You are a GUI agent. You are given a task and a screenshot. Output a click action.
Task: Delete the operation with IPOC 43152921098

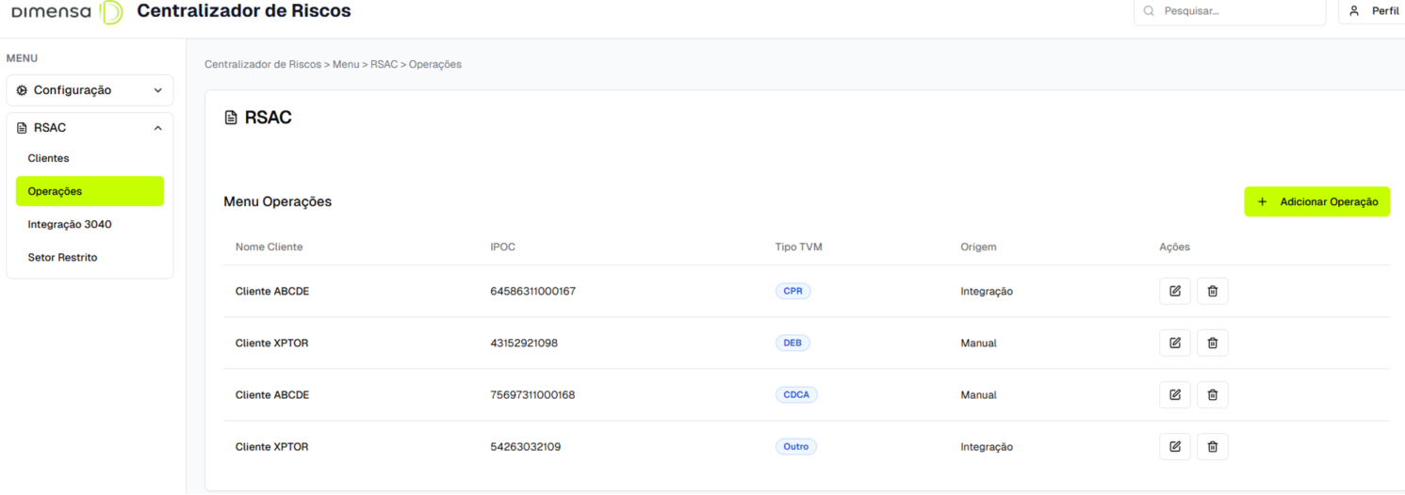coord(1212,343)
